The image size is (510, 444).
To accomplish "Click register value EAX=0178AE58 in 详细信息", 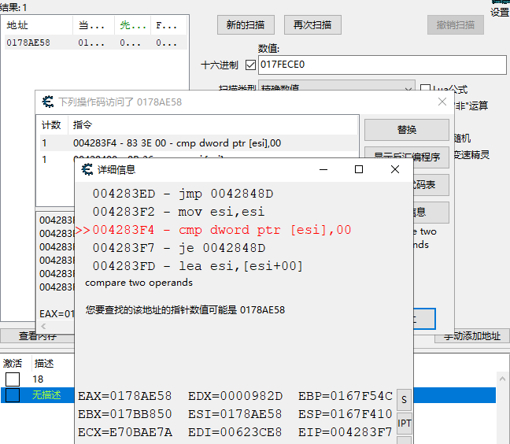I will [124, 396].
